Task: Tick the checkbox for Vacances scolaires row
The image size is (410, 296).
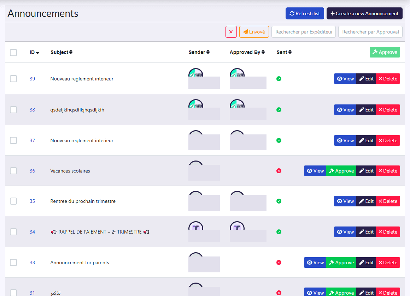Action: tap(13, 171)
